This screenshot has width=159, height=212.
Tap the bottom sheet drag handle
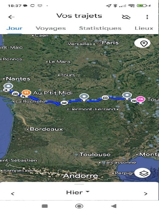pyautogui.click(x=79, y=184)
